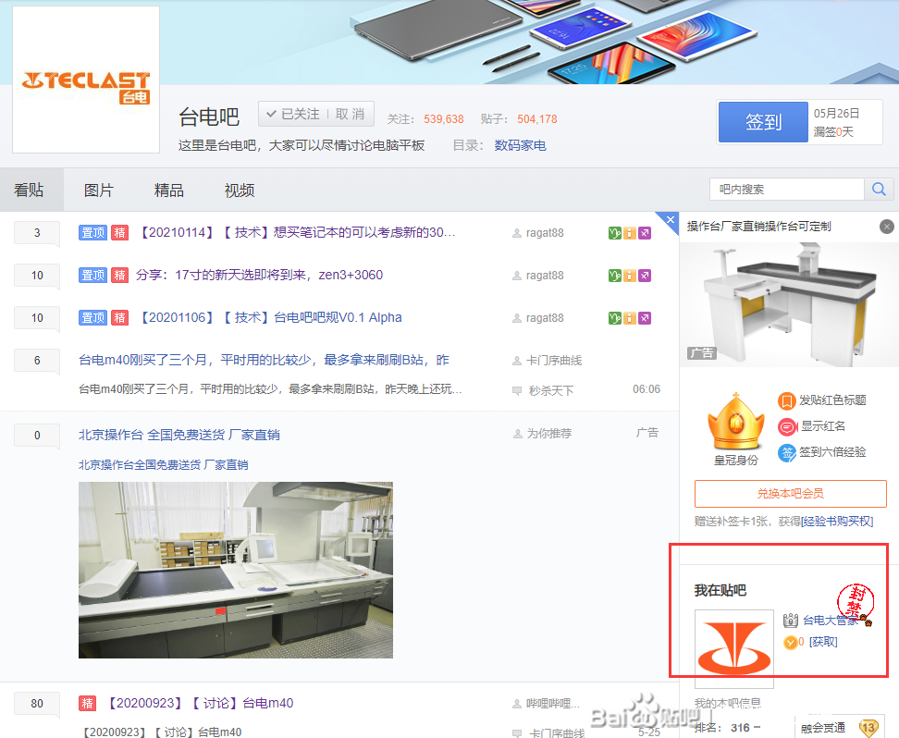Click the 发贴红色标题 icon

pos(786,400)
